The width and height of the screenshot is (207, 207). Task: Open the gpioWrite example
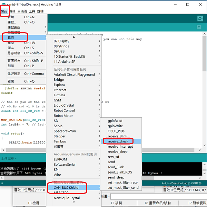tap(121, 126)
